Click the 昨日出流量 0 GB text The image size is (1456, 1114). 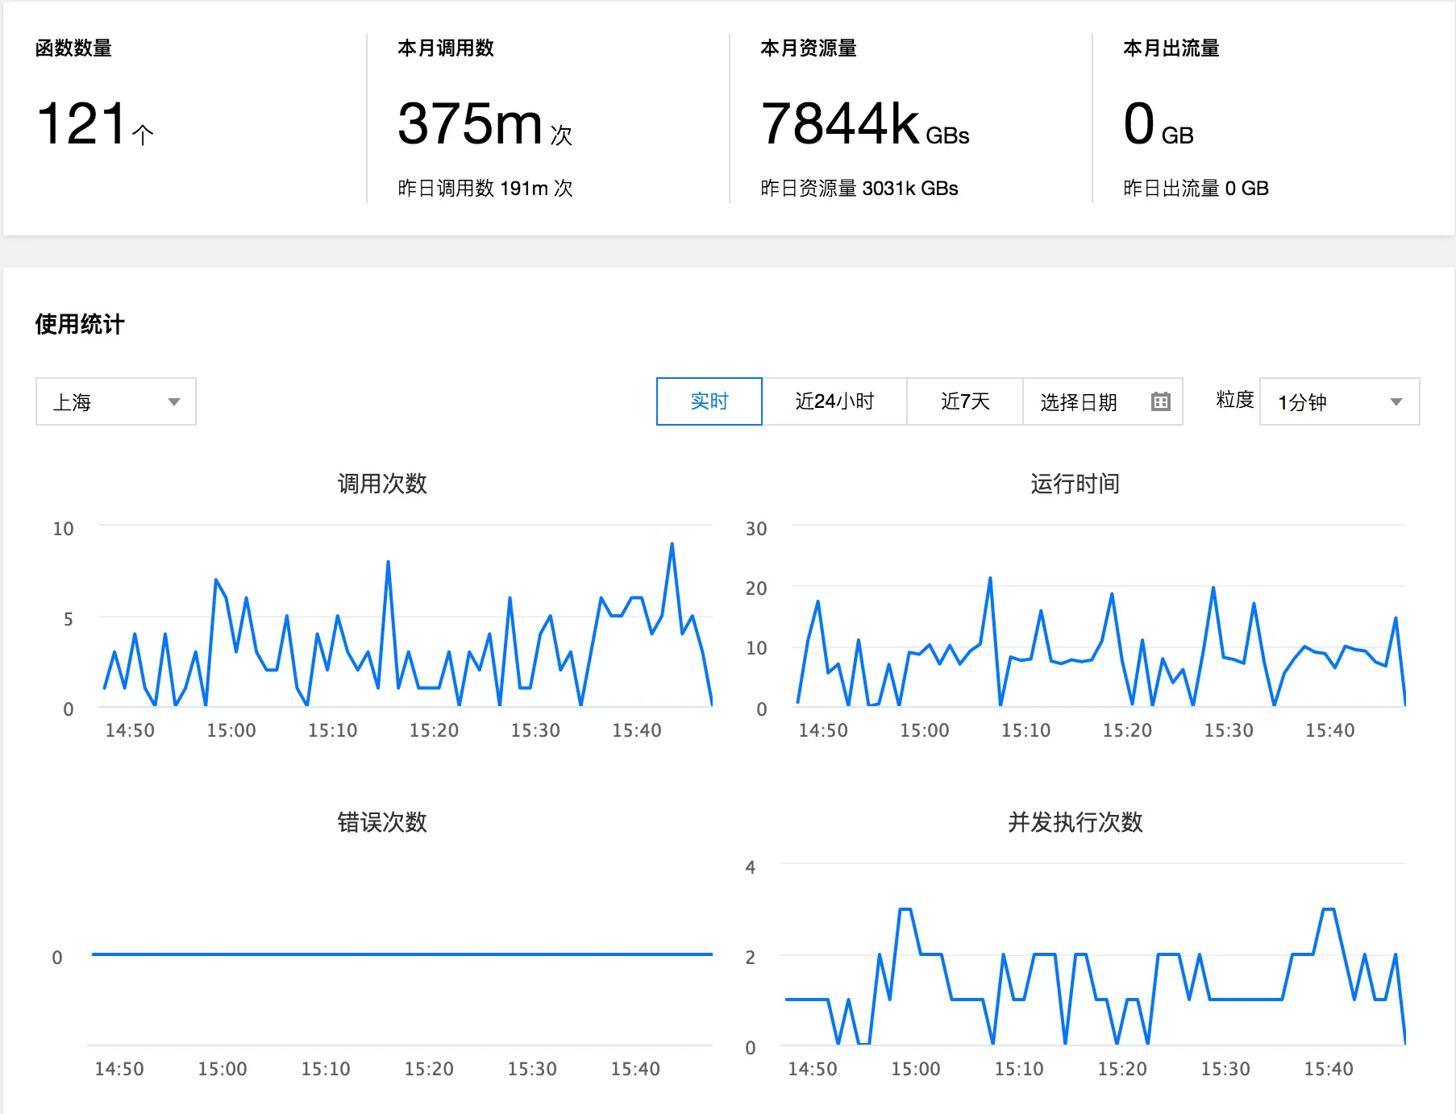(1196, 189)
